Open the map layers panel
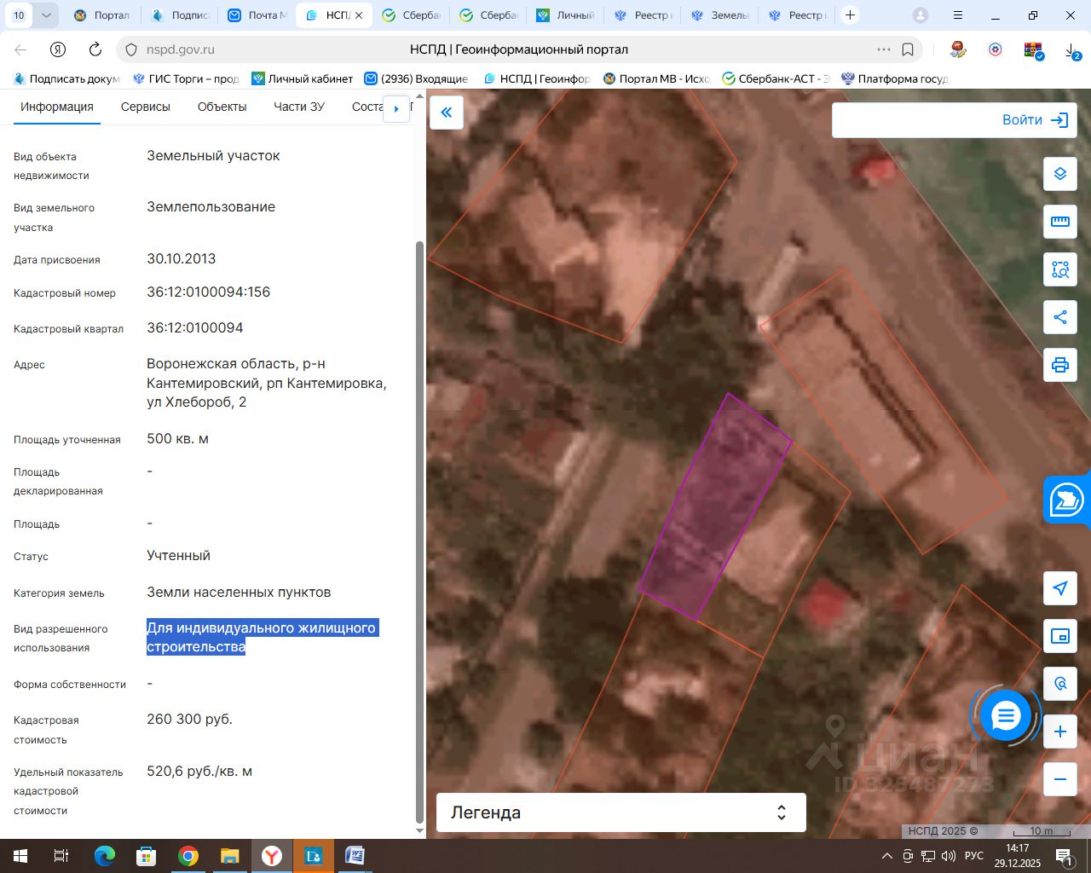This screenshot has height=873, width=1091. click(1060, 174)
